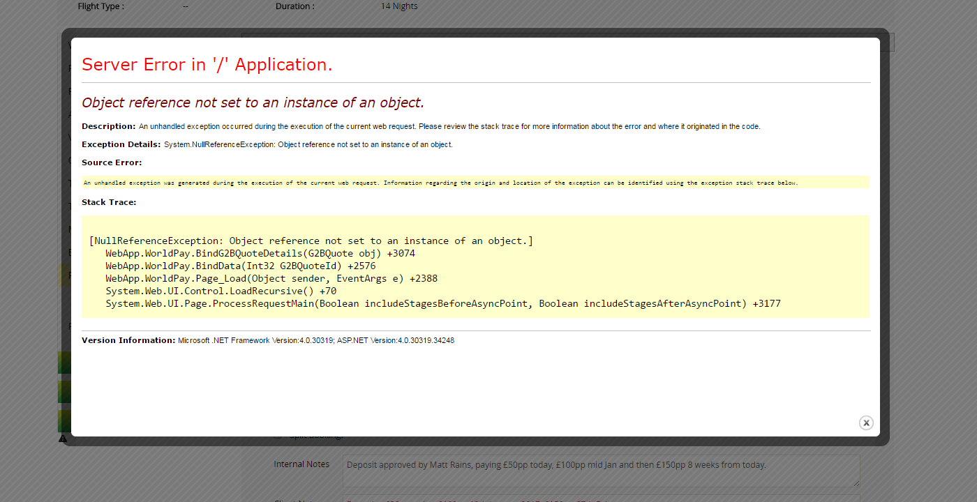The width and height of the screenshot is (977, 502).
Task: Click the 'Flight Type :' label
Action: click(x=101, y=6)
